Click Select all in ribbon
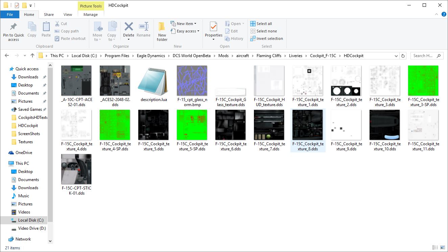The image size is (448, 252). tap(261, 24)
